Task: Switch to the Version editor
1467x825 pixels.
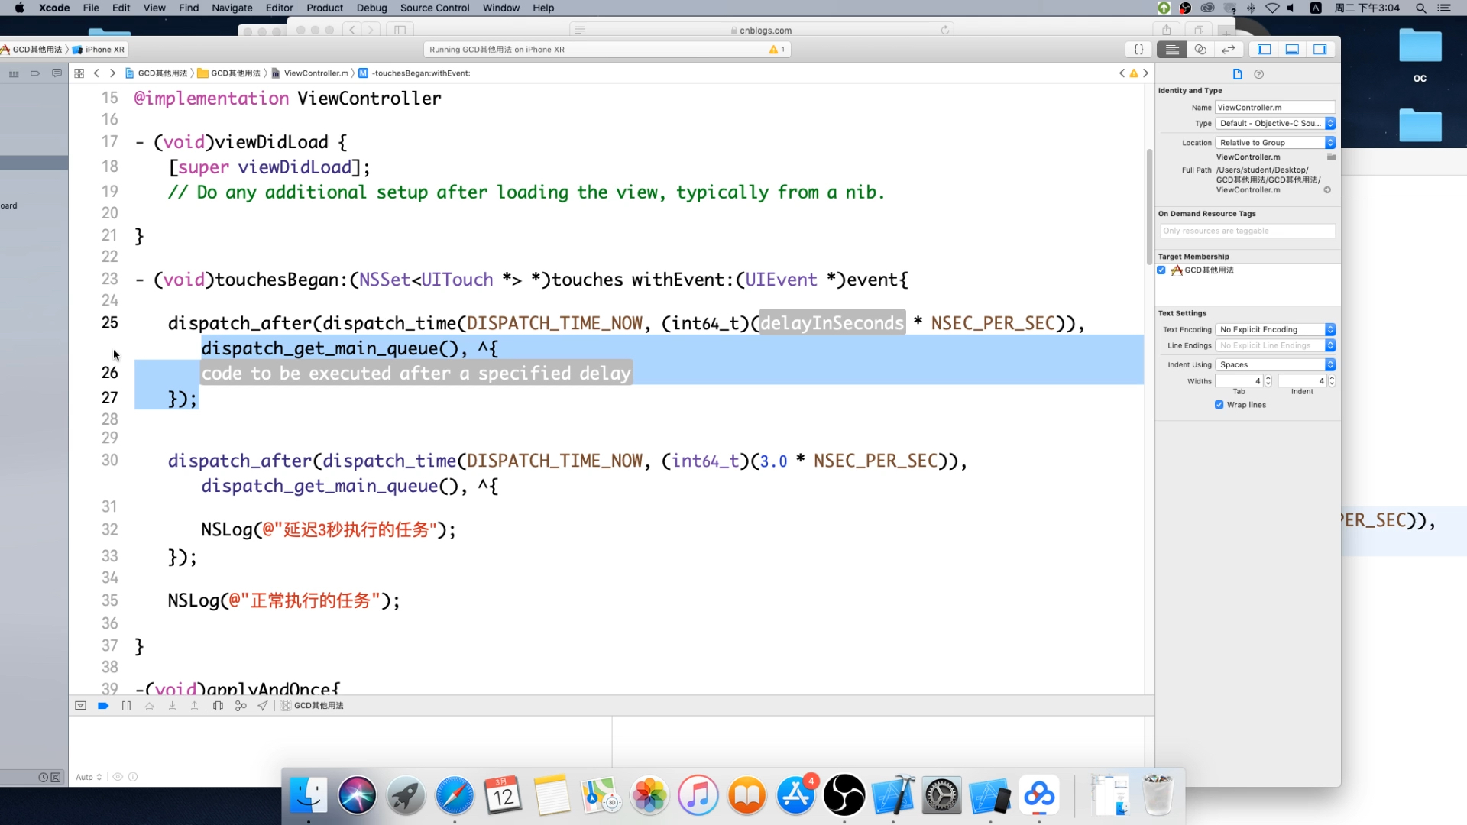Action: (1229, 50)
